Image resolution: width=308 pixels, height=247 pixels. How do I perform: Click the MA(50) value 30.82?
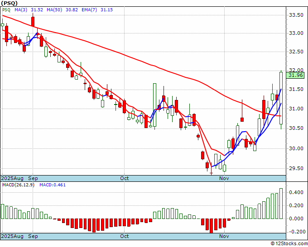click(x=72, y=10)
